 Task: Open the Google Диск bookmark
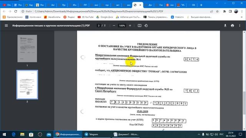[105, 17]
